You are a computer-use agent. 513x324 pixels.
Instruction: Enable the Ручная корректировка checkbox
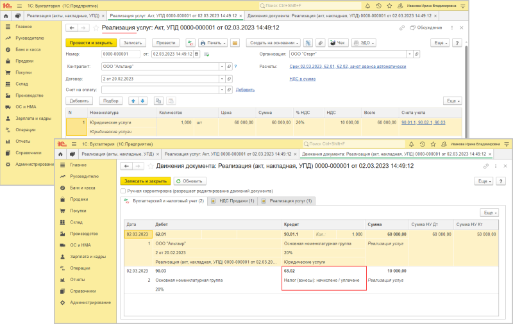tap(123, 191)
